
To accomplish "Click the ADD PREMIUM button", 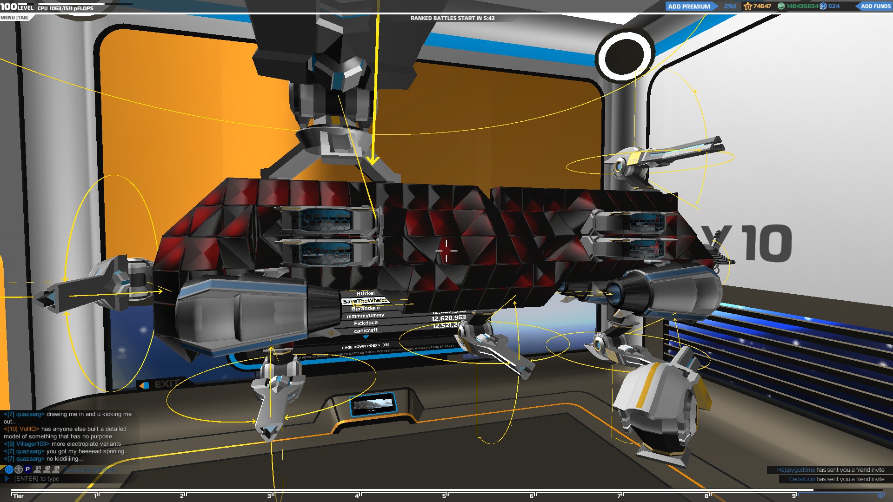I will [689, 7].
